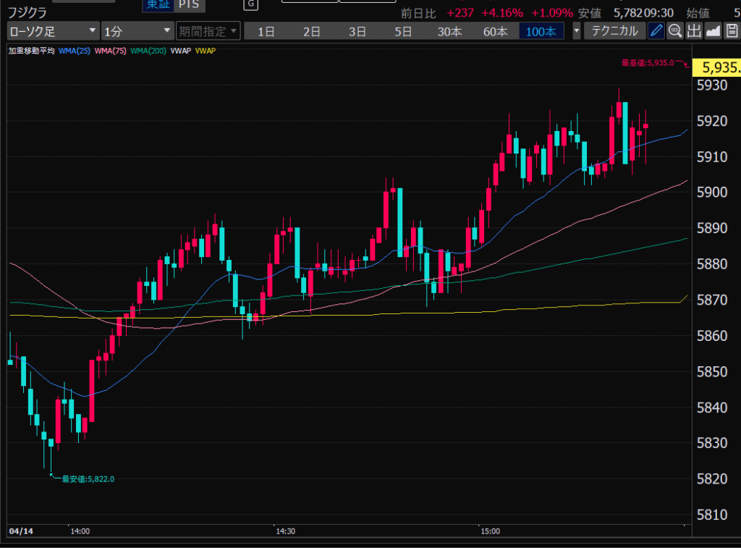Click the yellow 5,935 current price label
This screenshot has height=548, width=741.
pyautogui.click(x=716, y=68)
